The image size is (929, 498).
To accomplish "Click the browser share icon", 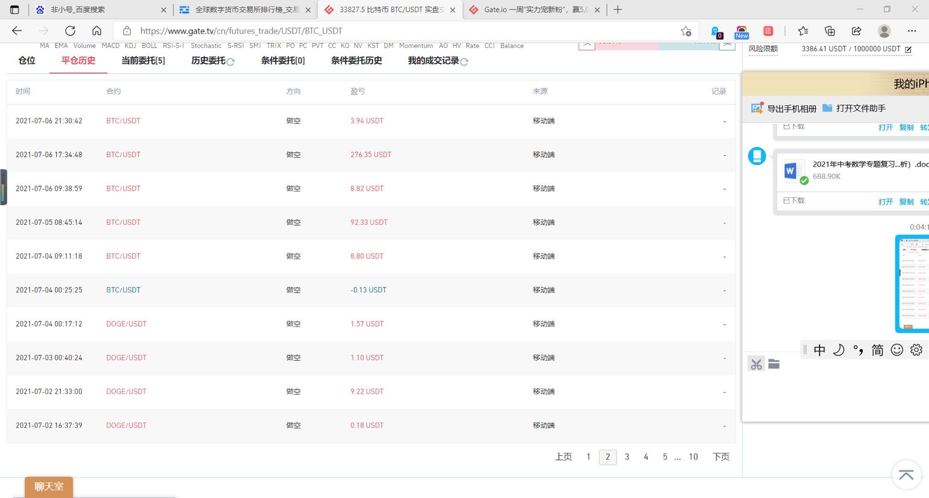I will click(x=856, y=31).
